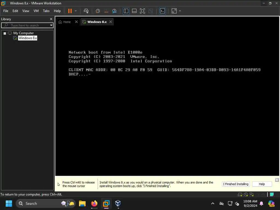Click the taskbar Search box
Image resolution: width=280 pixels, height=210 pixels.
46,203
